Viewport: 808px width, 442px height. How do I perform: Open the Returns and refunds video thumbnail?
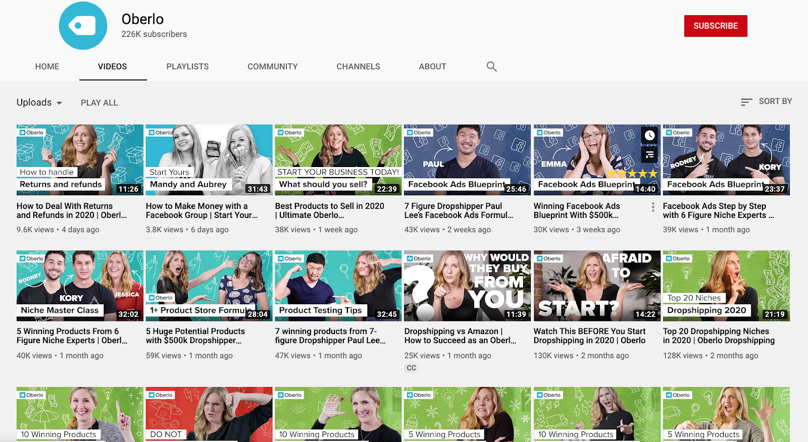tap(80, 160)
